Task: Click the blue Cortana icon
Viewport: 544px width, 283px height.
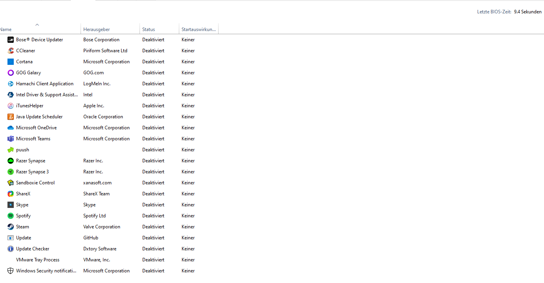Action: pos(11,62)
